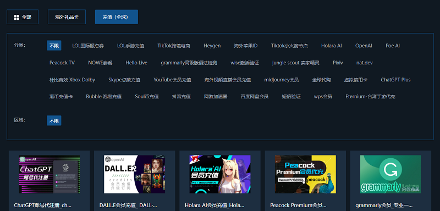The image size is (440, 211).
Task: Open the ChatGPT账号代注册 product thumbnail
Action: point(49,174)
